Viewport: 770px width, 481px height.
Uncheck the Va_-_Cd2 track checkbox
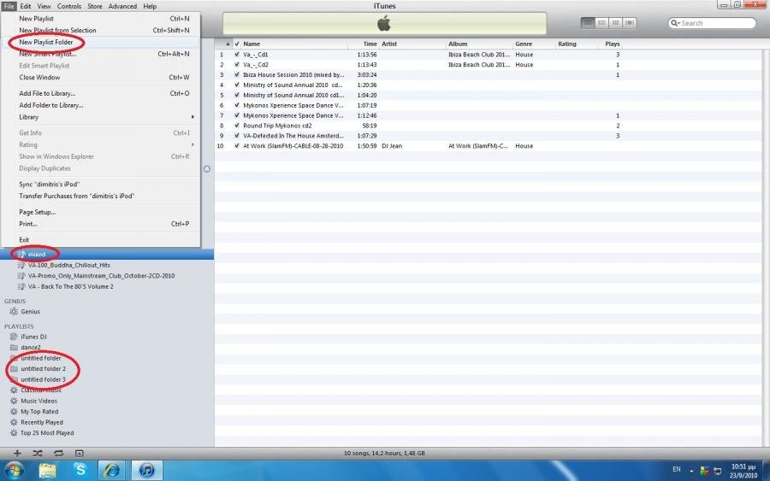click(237, 65)
